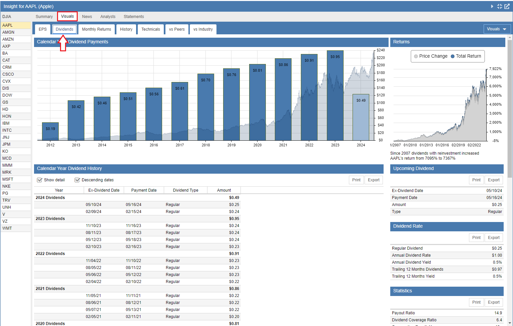This screenshot has height=326, width=513.
Task: Click the vertical scrollbar thumb
Action: tap(510, 109)
